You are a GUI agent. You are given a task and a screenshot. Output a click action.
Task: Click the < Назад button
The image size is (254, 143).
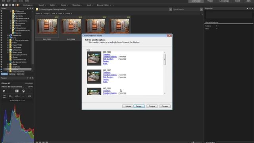pos(128,106)
